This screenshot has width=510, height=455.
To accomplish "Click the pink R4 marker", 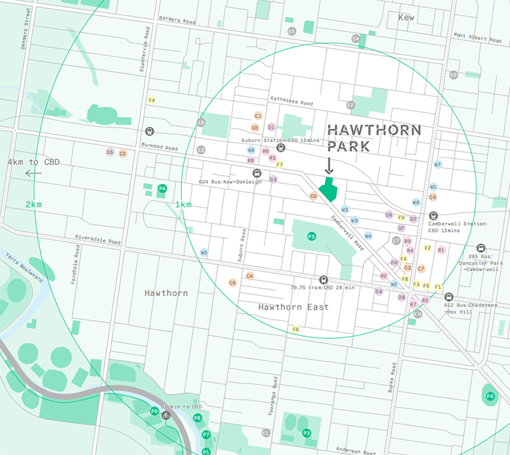I will click(x=410, y=251).
